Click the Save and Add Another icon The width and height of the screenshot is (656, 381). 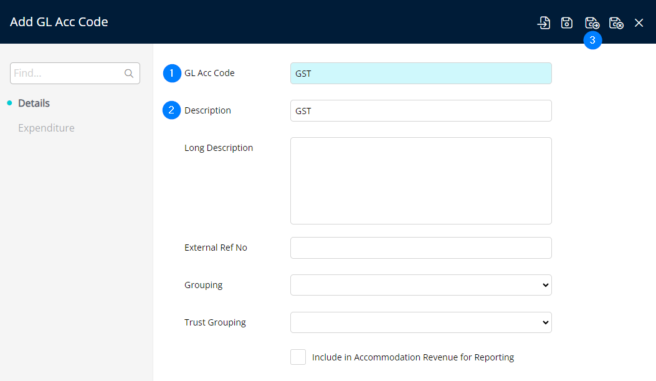(592, 23)
